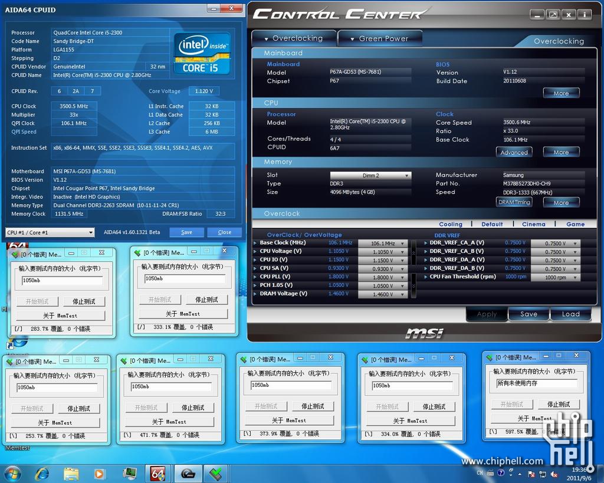
Task: Expand the PCH 1.05 (V) row arrow
Action: (255, 285)
